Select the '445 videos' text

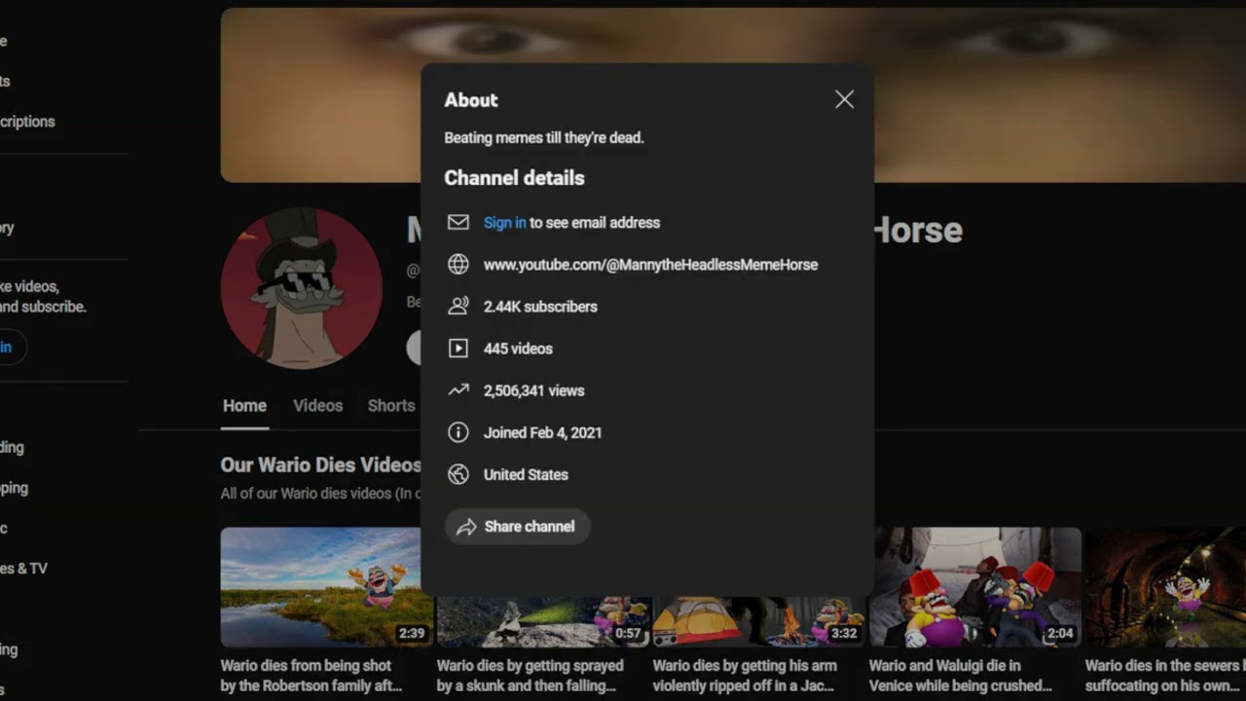click(x=518, y=349)
